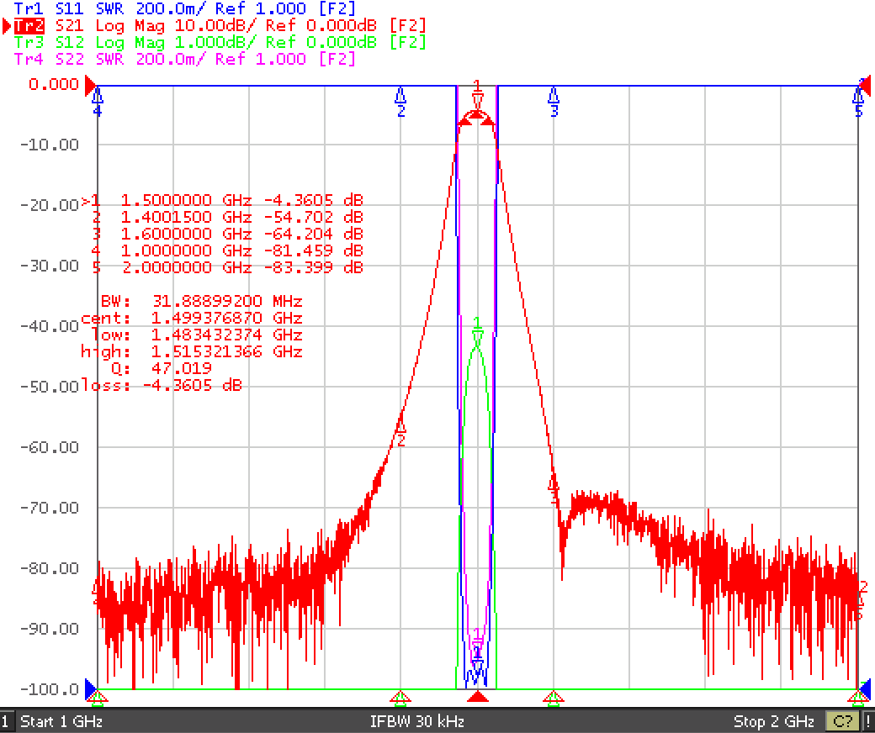Image resolution: width=875 pixels, height=733 pixels.
Task: Click the red center marker triangle on bottom axis
Action: coord(477,696)
